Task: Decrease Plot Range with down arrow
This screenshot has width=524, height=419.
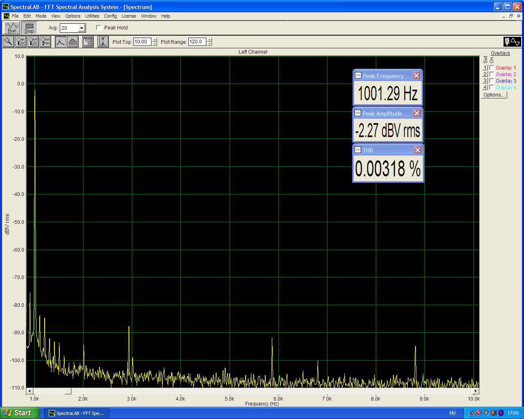Action: tap(210, 44)
